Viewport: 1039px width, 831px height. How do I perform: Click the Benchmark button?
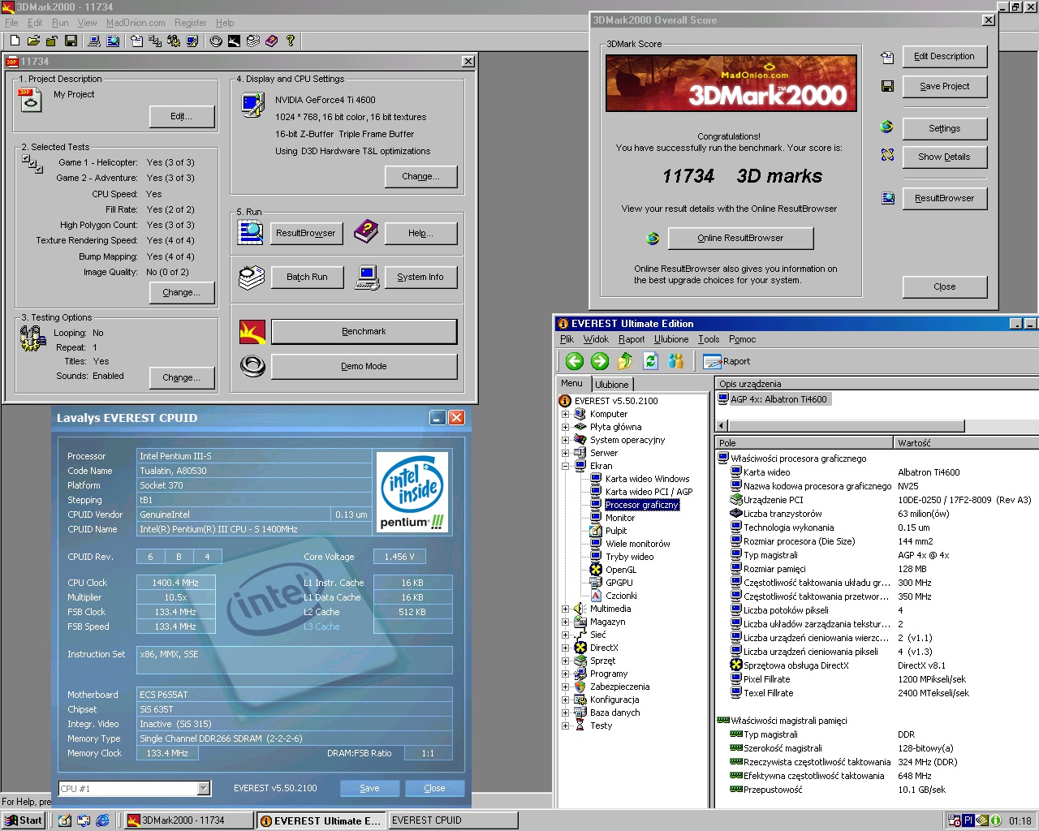[x=364, y=332]
